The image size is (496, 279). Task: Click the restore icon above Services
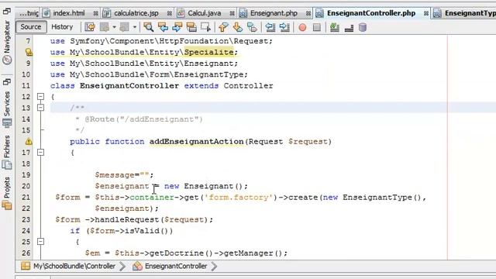click(x=7, y=83)
